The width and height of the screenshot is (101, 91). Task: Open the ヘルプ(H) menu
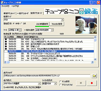(15, 6)
